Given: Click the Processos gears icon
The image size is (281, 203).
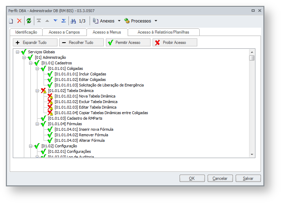Looking at the screenshot, I should pos(127,21).
